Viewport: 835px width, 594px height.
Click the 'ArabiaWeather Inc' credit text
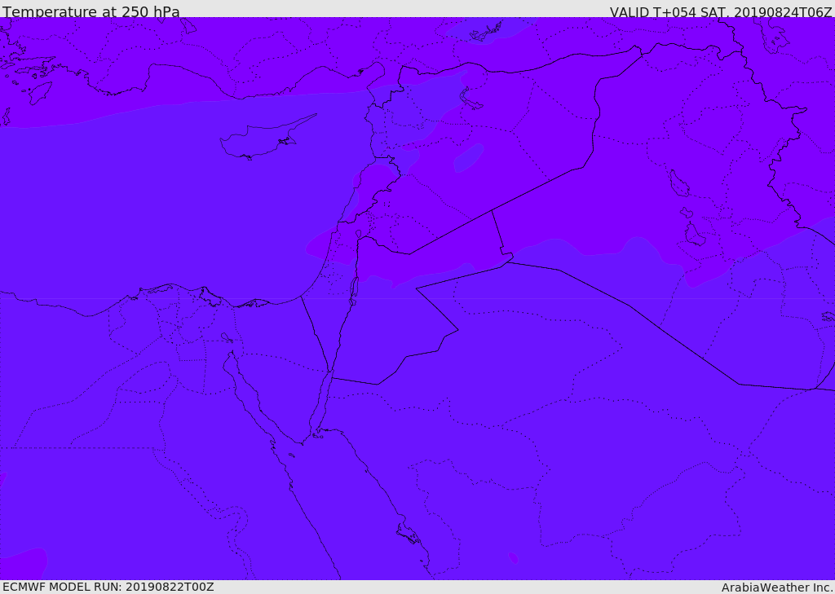(x=777, y=587)
